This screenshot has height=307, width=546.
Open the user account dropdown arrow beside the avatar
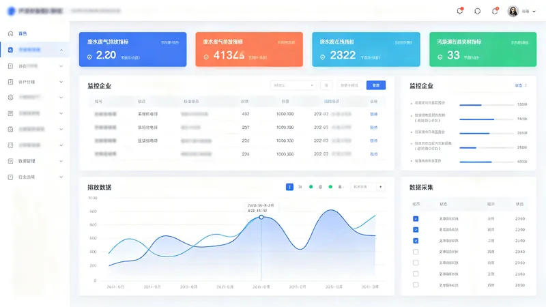(x=534, y=12)
